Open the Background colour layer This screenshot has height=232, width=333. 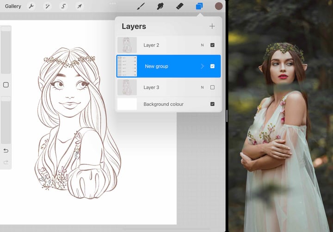(x=169, y=104)
